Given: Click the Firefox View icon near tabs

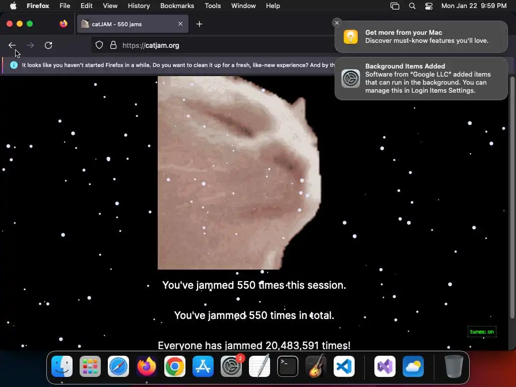Looking at the screenshot, I should 63,24.
